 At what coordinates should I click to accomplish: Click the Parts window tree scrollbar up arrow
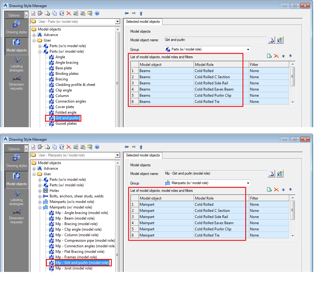coord(117,29)
